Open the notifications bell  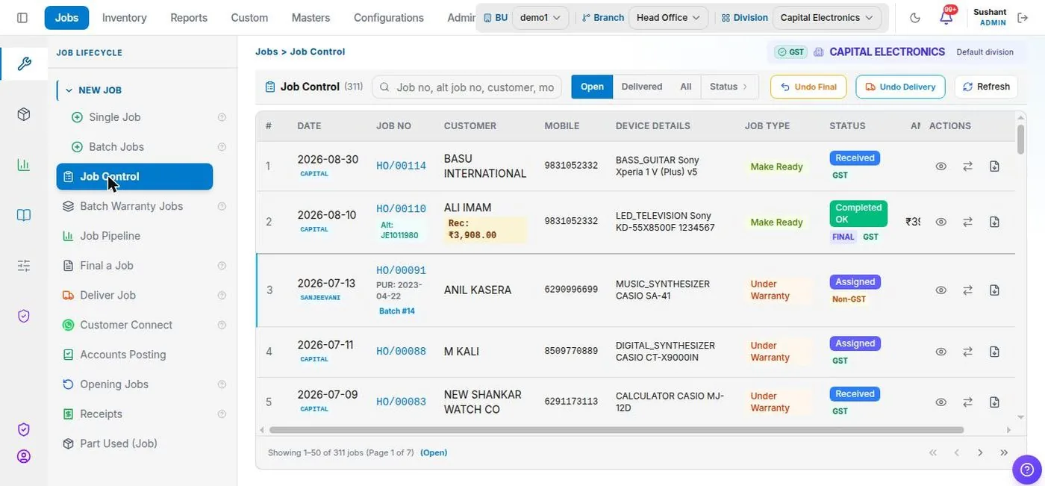pos(946,17)
